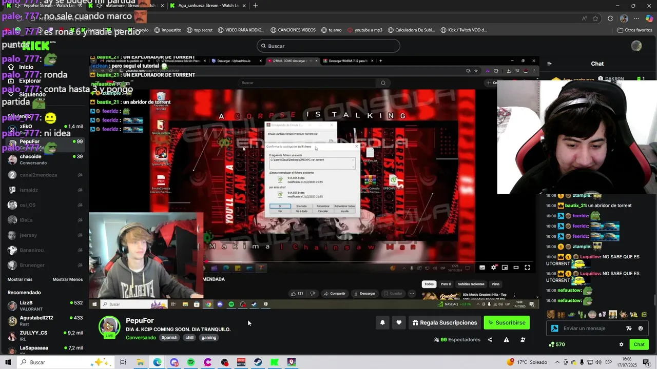Click the notification bell icon under stream
The height and width of the screenshot is (369, 657).
tap(382, 322)
